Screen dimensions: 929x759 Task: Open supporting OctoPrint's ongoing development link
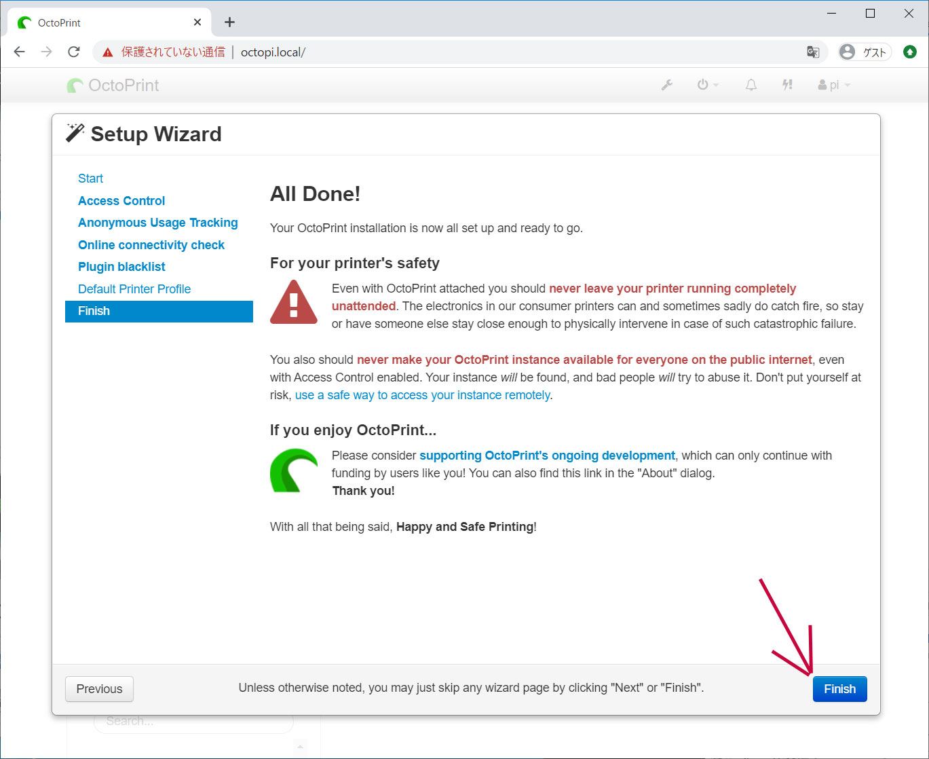coord(547,456)
